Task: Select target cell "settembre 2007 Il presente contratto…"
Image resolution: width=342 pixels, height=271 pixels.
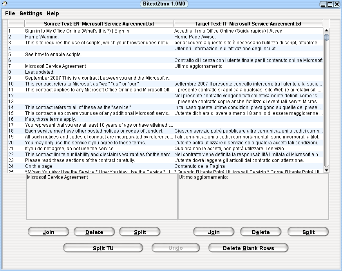Action: tap(248, 84)
